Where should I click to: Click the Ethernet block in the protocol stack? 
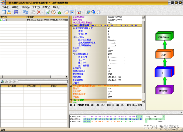(x=163, y=91)
